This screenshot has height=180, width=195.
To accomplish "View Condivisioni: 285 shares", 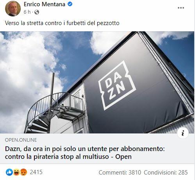I will pos(166,173).
